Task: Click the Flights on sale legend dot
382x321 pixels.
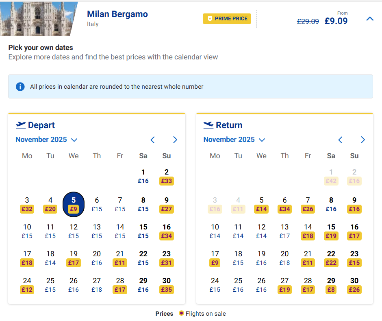Action: 181,314
